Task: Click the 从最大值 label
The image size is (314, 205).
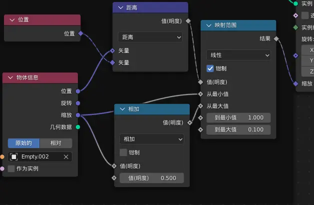Action: click(x=218, y=106)
